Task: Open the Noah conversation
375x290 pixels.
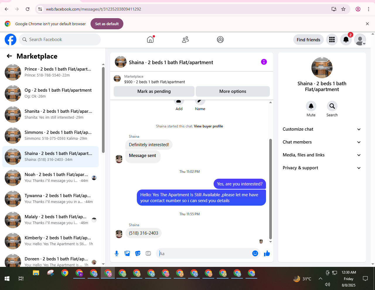Action: [50, 178]
